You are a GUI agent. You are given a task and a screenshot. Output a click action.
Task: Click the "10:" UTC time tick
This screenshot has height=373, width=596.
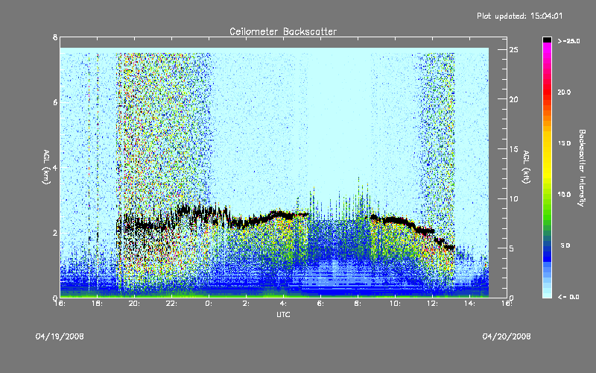pos(395,304)
